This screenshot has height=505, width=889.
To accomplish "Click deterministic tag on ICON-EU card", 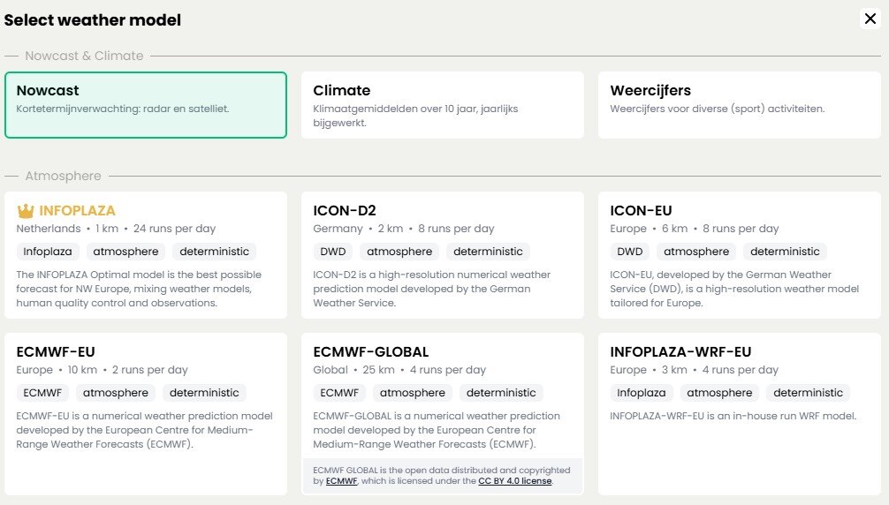I will [x=785, y=252].
